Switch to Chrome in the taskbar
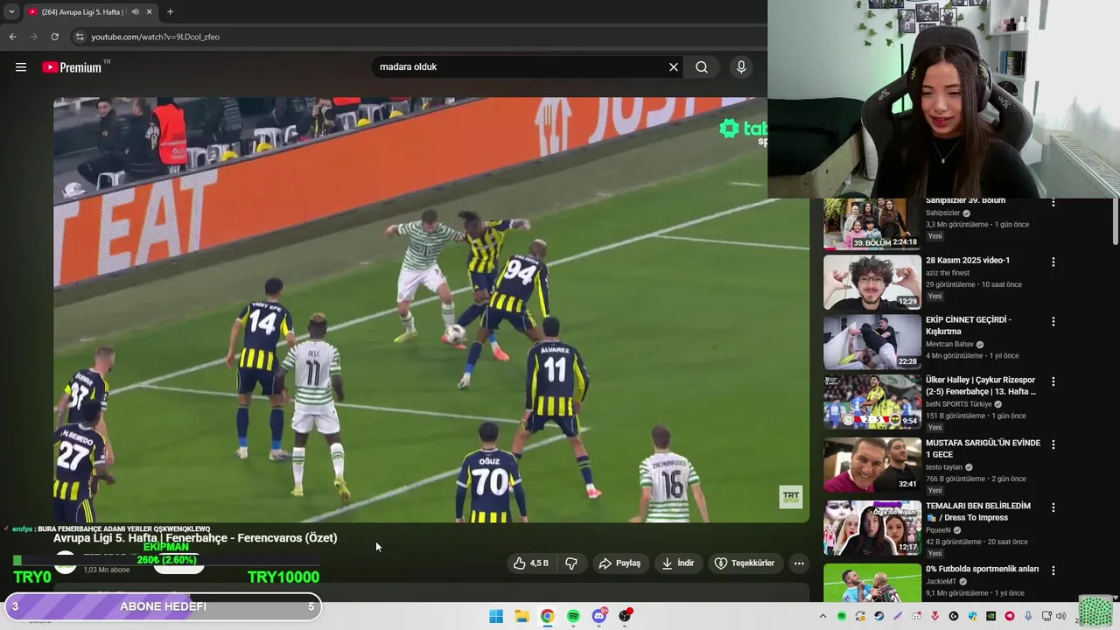 tap(547, 616)
